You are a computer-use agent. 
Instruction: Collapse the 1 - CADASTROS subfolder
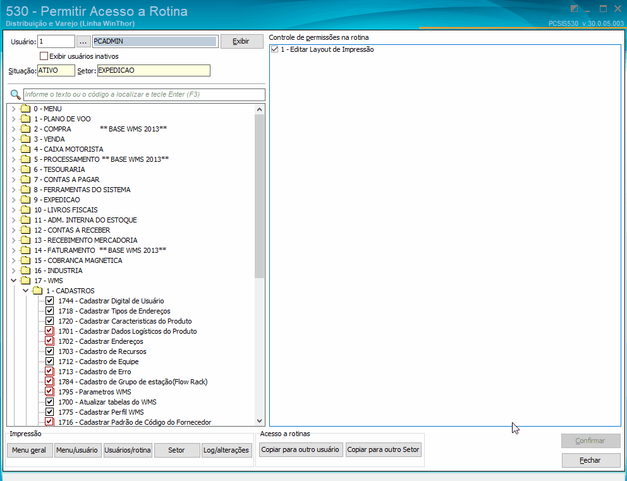[x=25, y=291]
